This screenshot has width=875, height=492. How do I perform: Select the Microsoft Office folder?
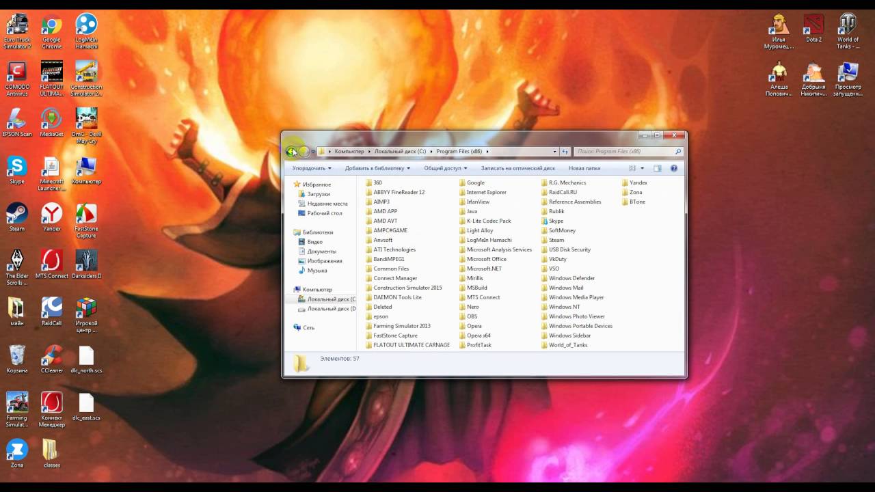click(x=483, y=259)
